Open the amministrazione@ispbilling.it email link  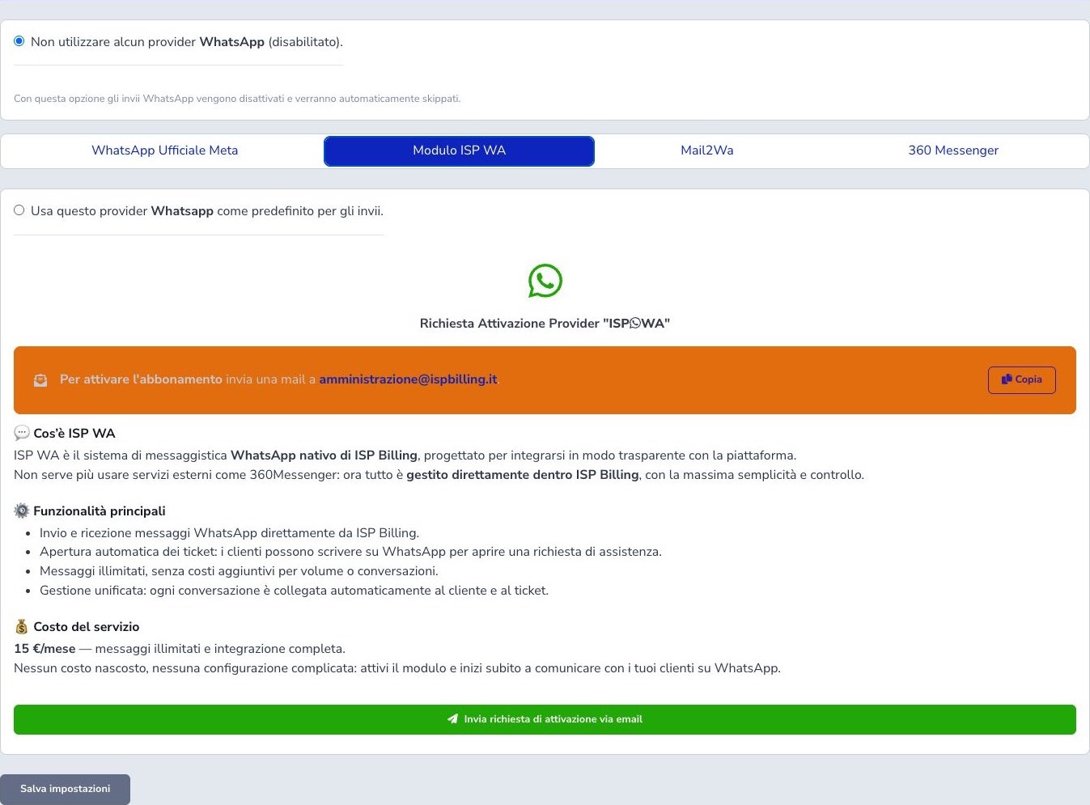[408, 379]
